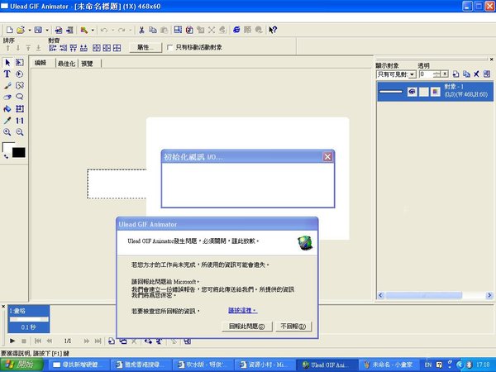This screenshot has height=372, width=496.
Task: Click the new object icon in object panel
Action: 455,74
